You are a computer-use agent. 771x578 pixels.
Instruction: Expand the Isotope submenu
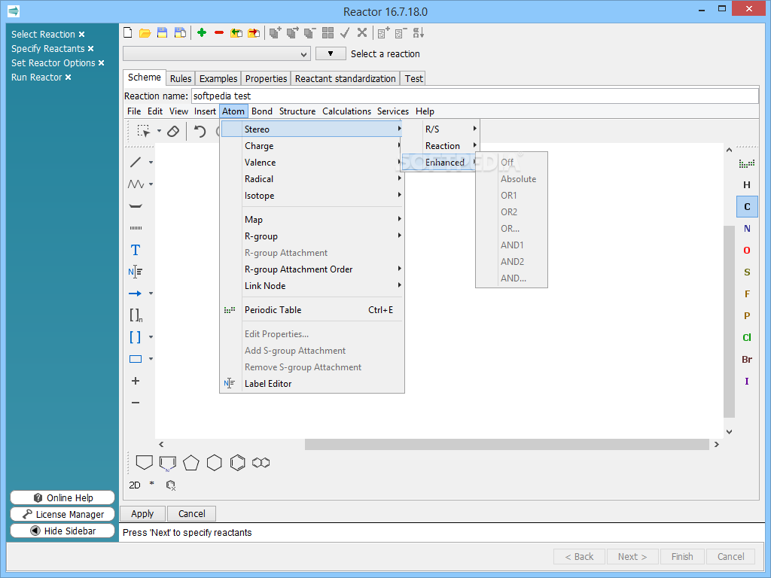[x=312, y=196]
